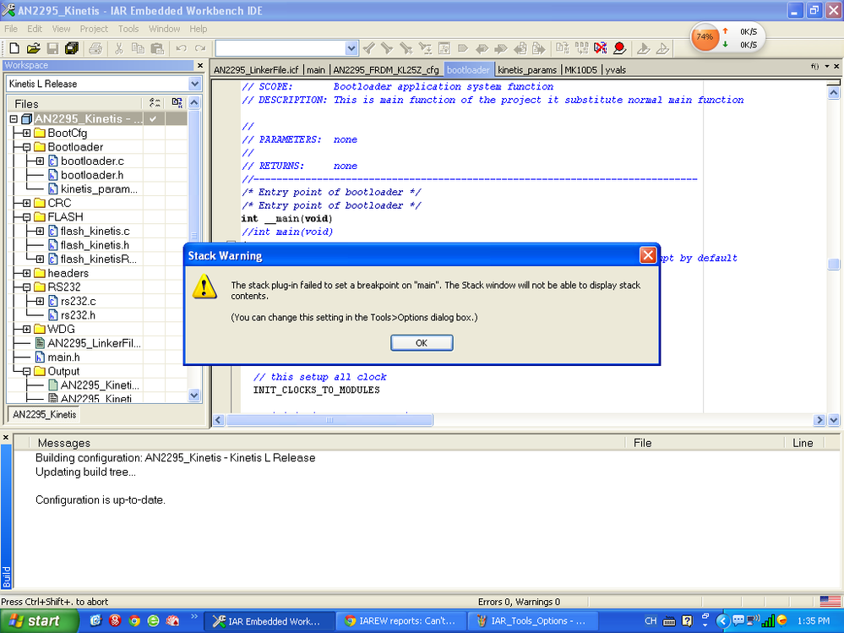Expand the bootloader.c node
The width and height of the screenshot is (844, 633).
(40, 161)
